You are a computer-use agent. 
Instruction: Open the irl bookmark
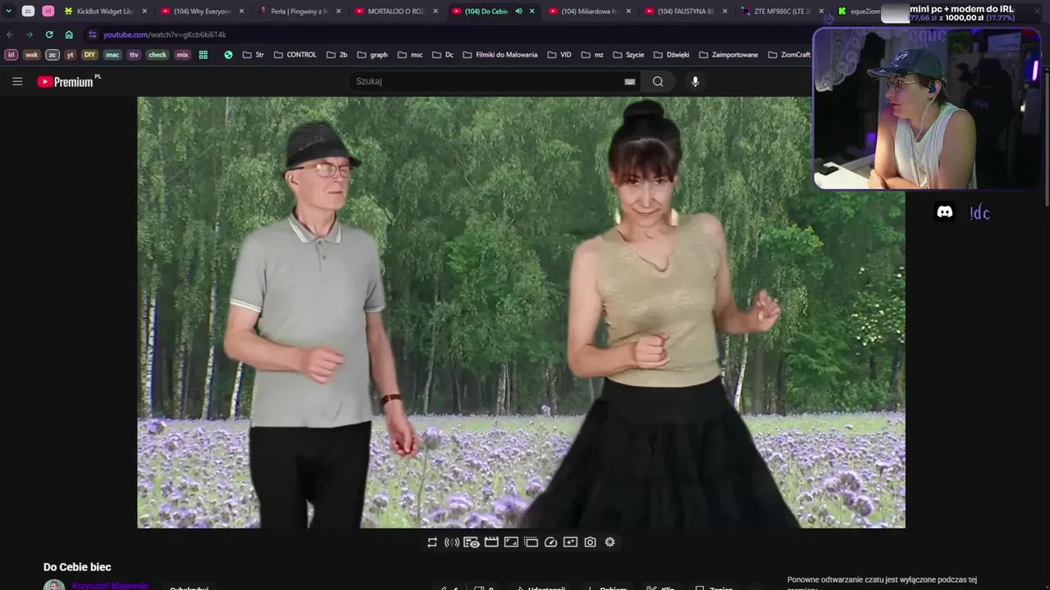11,55
